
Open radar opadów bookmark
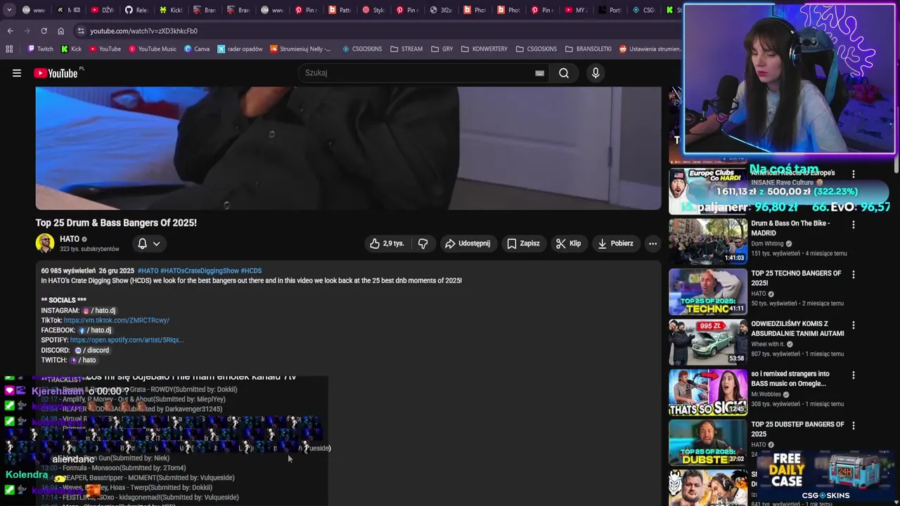240,49
